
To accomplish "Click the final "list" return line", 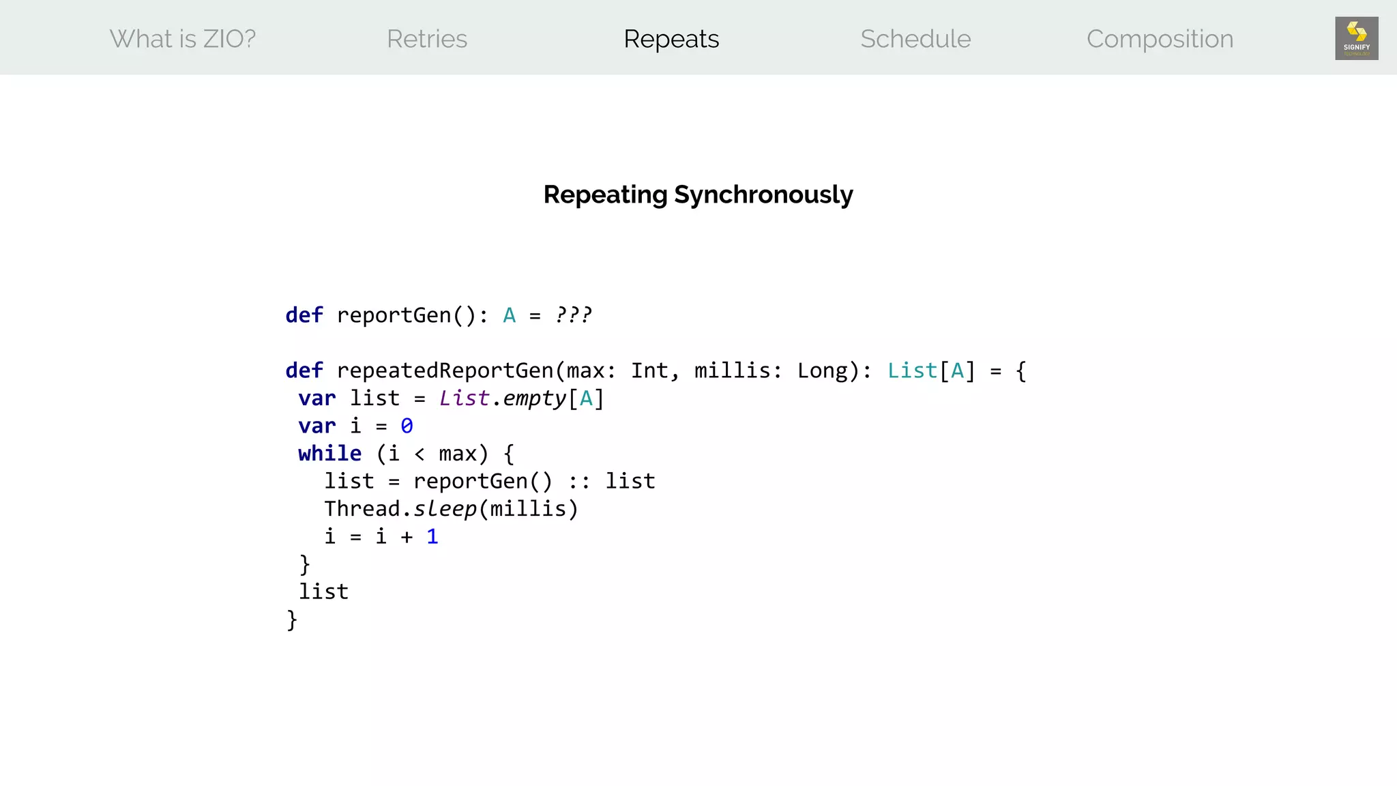I will tap(323, 592).
